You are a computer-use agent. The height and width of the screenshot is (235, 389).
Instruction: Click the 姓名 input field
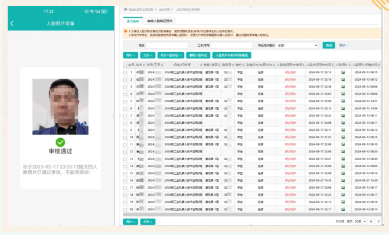coord(166,45)
